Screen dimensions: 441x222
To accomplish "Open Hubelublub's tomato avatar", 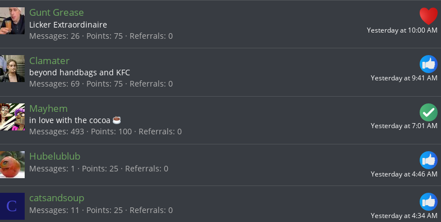I will pos(12,165).
